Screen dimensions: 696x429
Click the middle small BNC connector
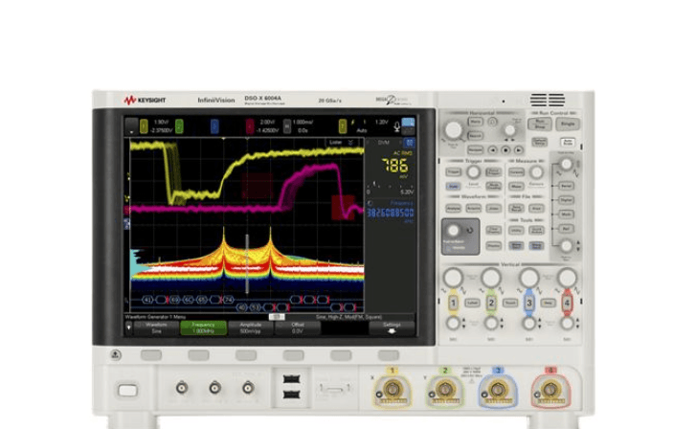pyautogui.click(x=214, y=388)
